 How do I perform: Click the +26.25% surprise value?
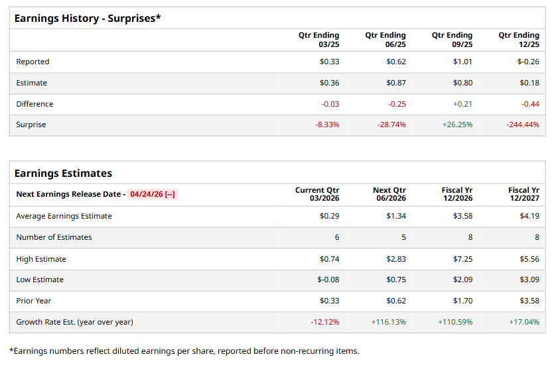(x=457, y=125)
